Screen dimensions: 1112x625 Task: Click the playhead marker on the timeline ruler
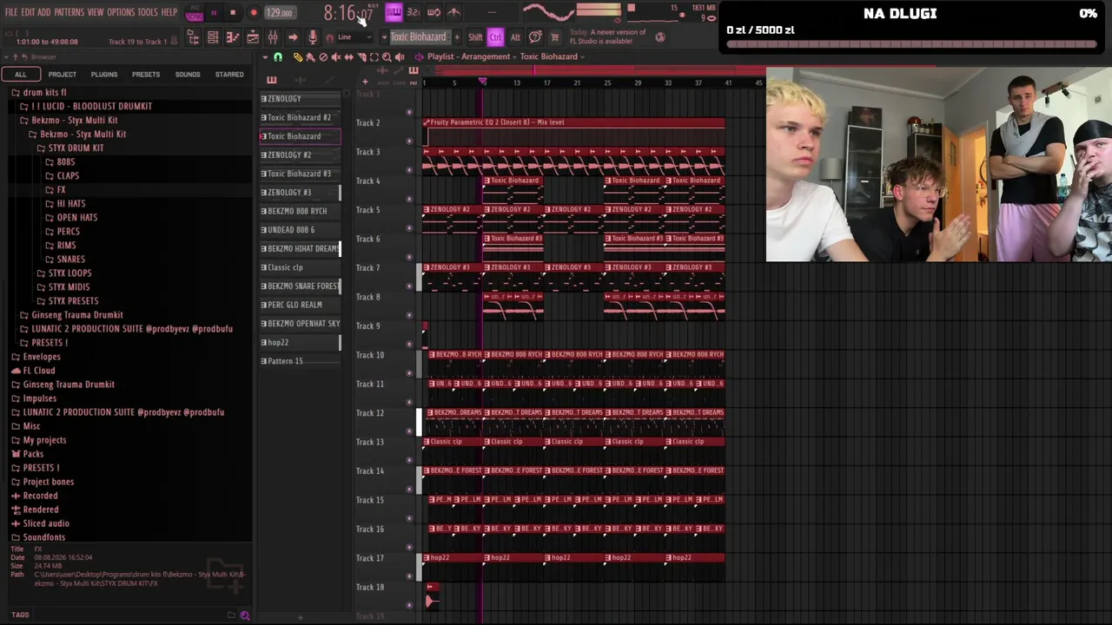coord(483,82)
